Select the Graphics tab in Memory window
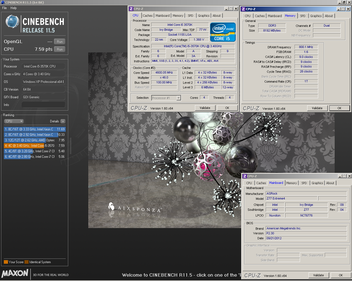The width and height of the screenshot is (352, 281). [x=316, y=16]
